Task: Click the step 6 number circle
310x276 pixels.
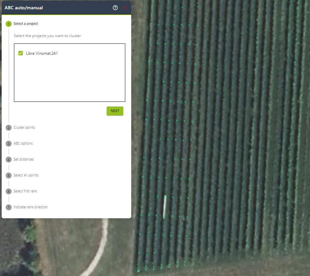Action: pyautogui.click(x=9, y=191)
